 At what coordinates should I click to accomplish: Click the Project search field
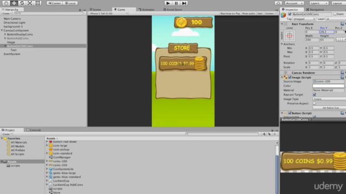tap(222, 134)
